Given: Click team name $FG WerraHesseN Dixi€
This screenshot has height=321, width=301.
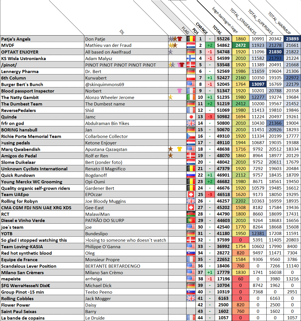Looking at the screenshot, I should (x=26, y=285).
